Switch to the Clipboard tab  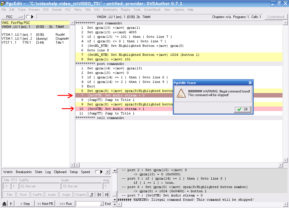click(x=60, y=172)
